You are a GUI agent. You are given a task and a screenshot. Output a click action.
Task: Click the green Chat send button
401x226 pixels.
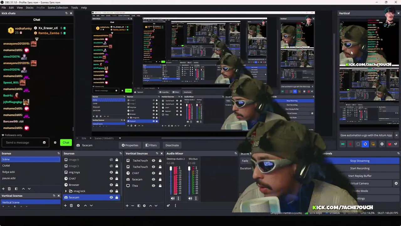pyautogui.click(x=66, y=143)
